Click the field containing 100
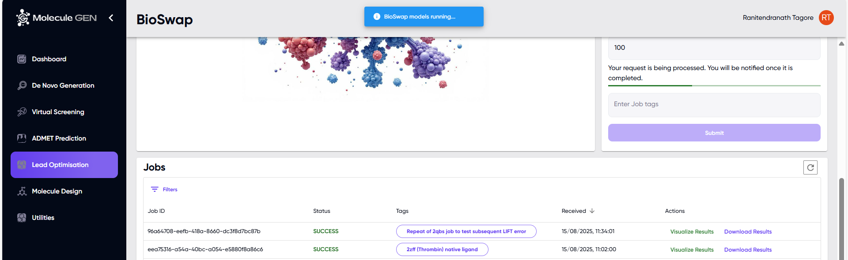Image resolution: width=848 pixels, height=260 pixels. (x=714, y=48)
